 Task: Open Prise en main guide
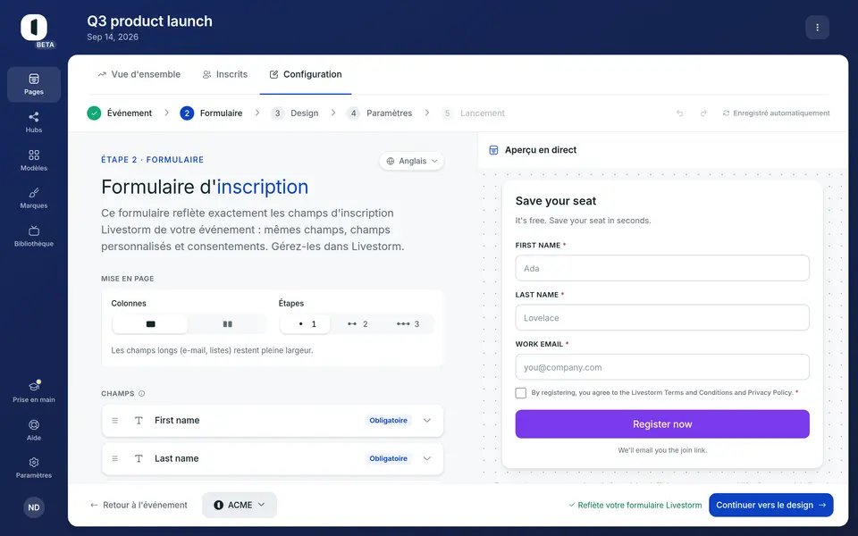(34, 391)
